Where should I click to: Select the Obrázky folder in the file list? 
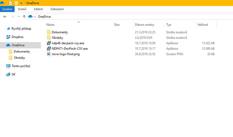coord(57,38)
